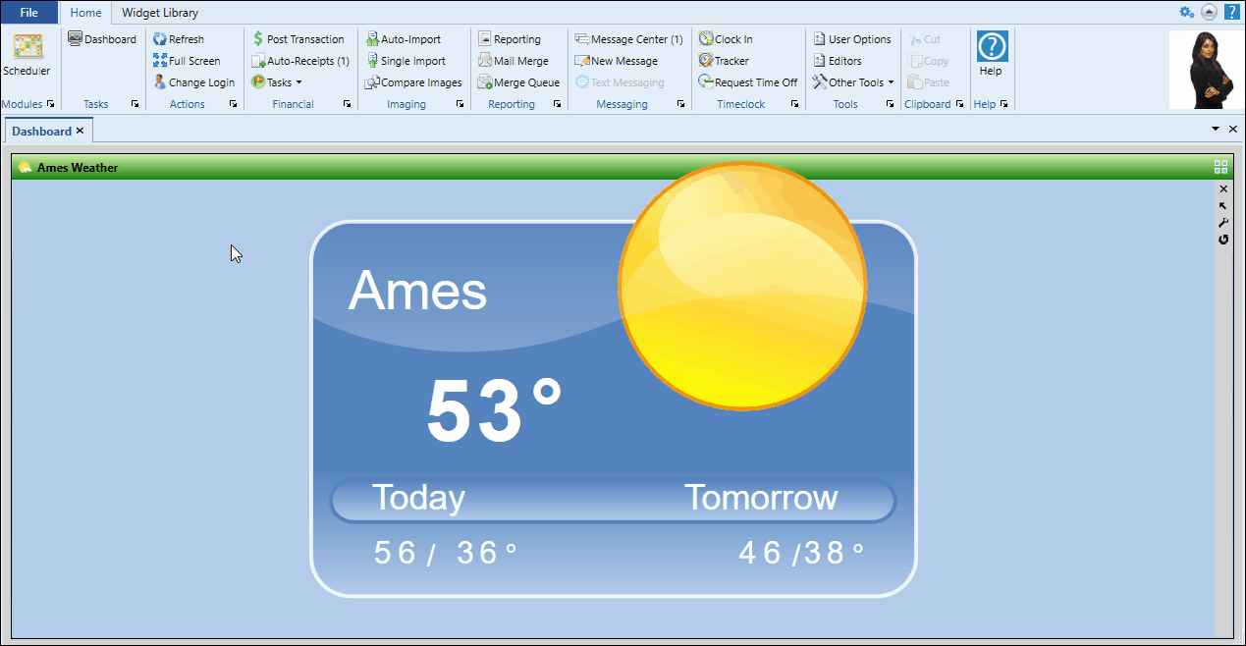Viewport: 1246px width, 646px height.
Task: Click the Message Center (1) button
Action: (x=628, y=39)
